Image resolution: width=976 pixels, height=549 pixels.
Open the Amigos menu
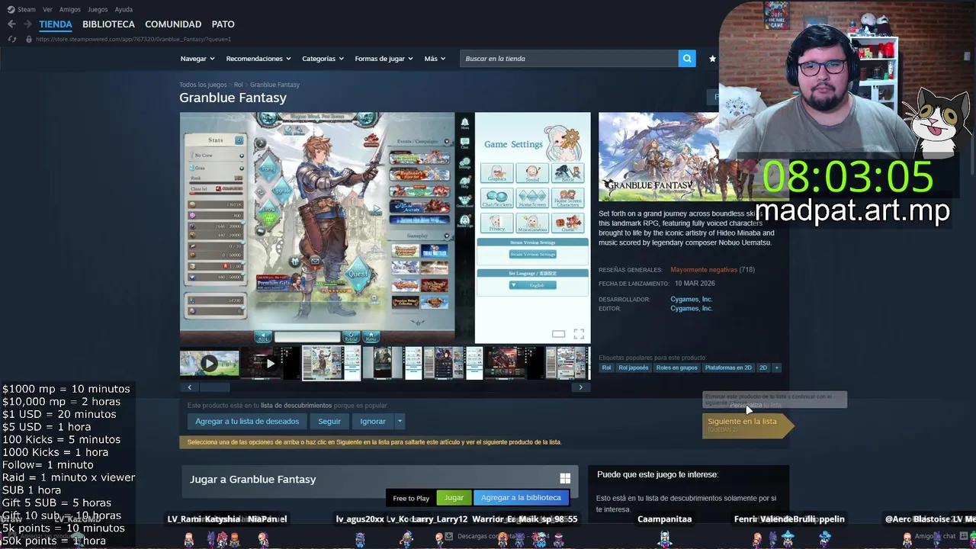tap(70, 9)
